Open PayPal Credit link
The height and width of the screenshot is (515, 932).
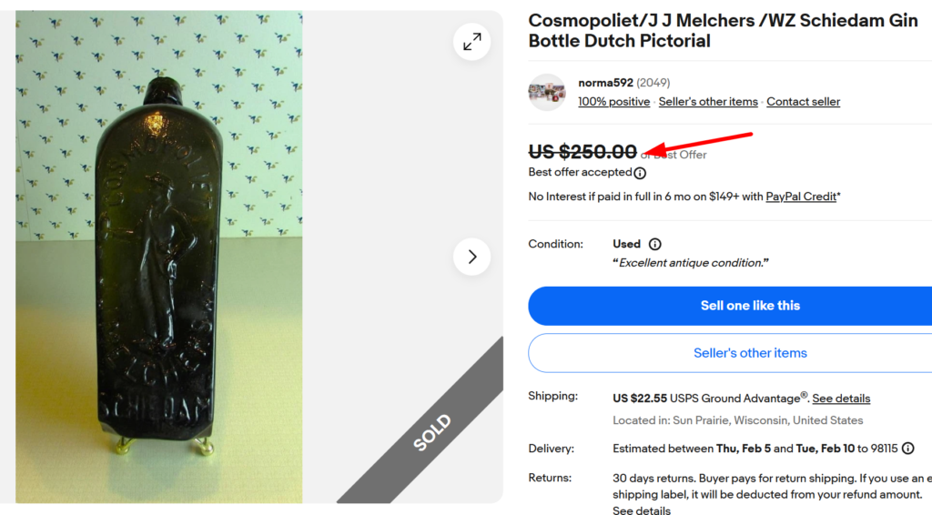(x=800, y=197)
